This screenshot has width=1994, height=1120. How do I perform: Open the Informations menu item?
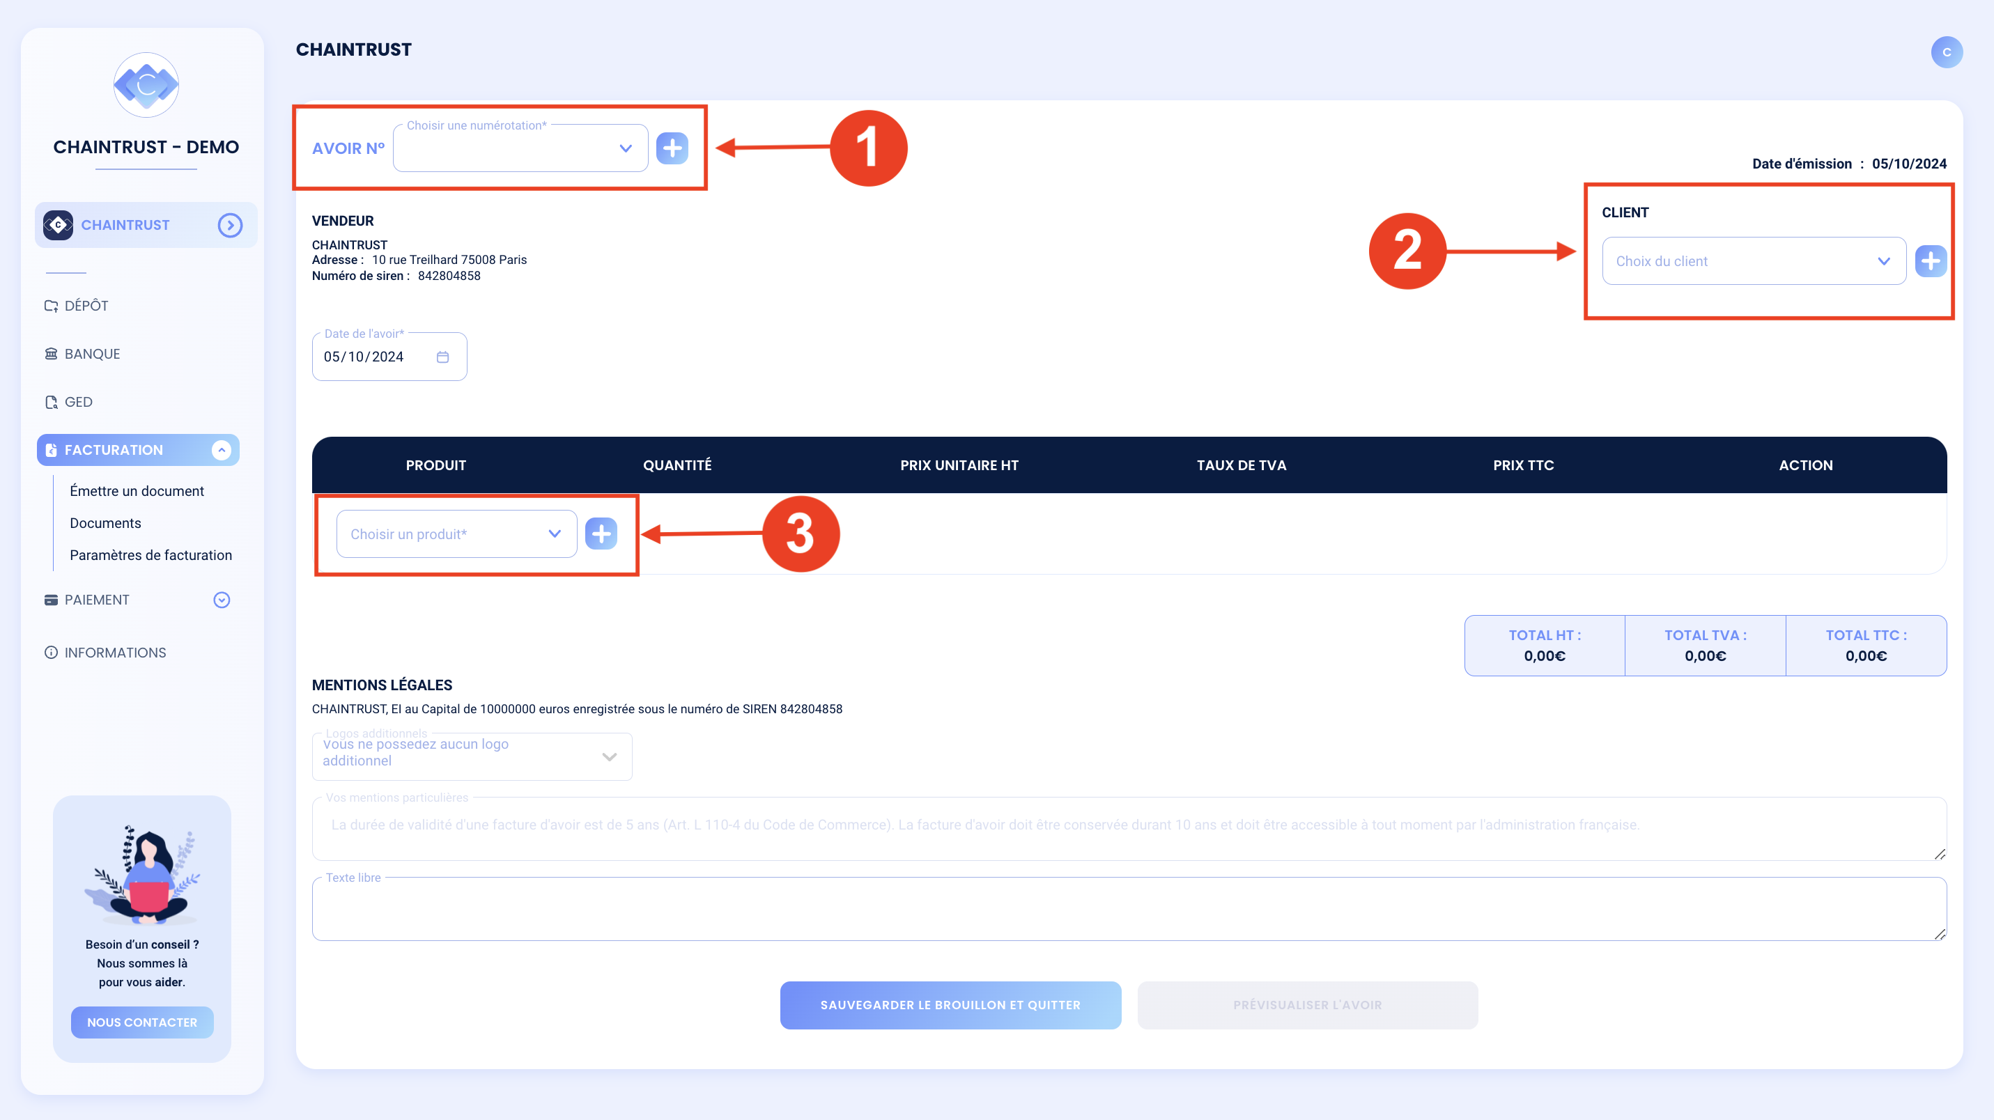pos(105,653)
